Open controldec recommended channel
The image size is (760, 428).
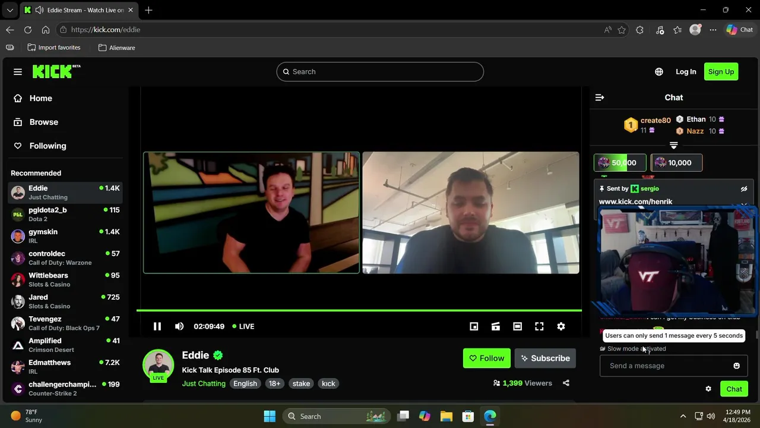(65, 258)
